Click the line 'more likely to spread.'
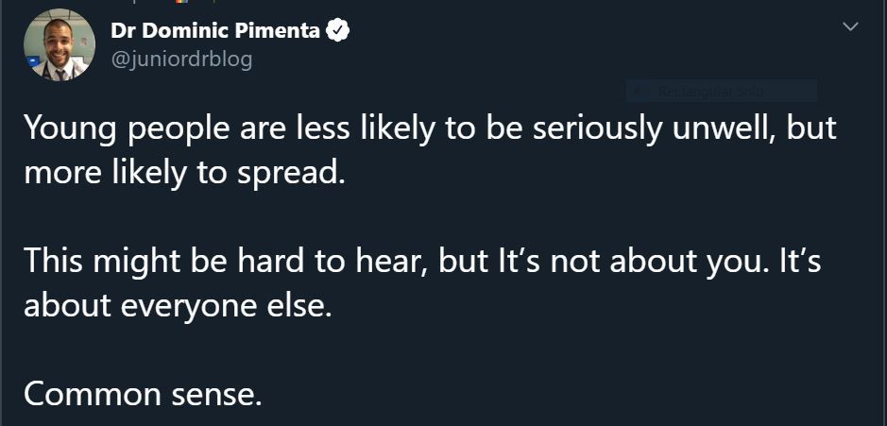 point(179,173)
